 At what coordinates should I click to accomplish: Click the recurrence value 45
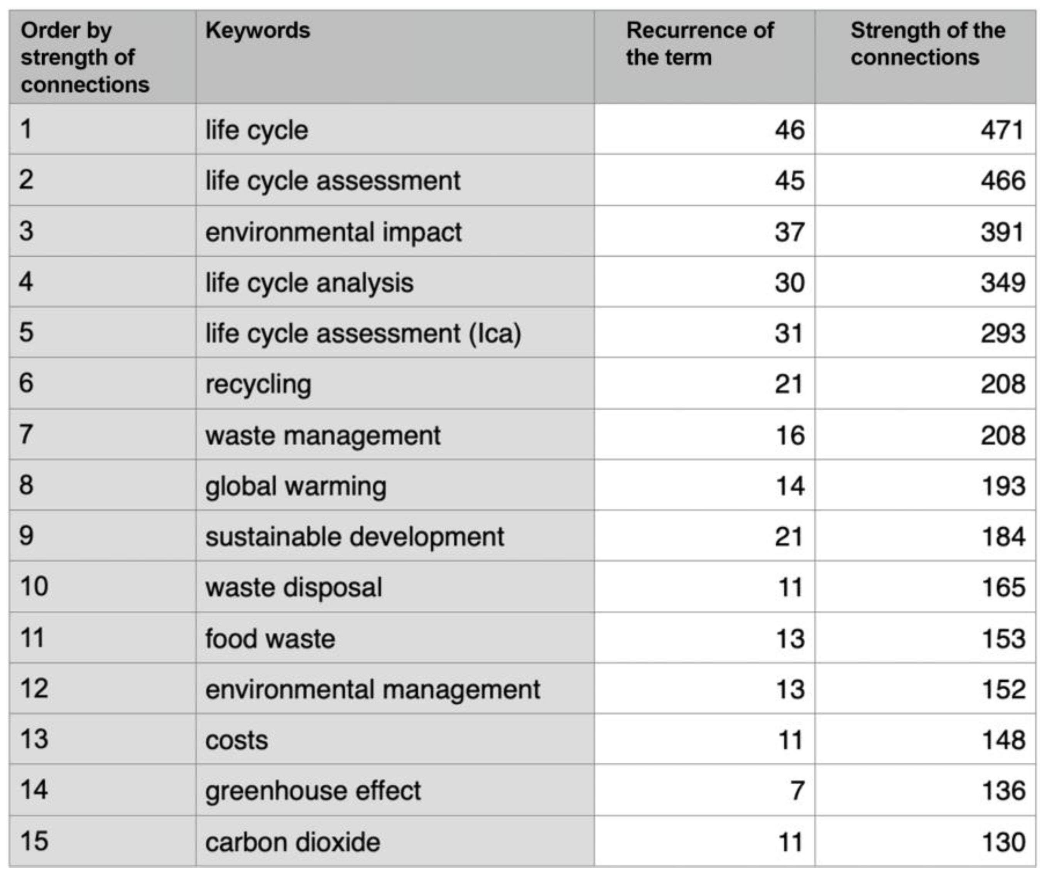pos(789,181)
